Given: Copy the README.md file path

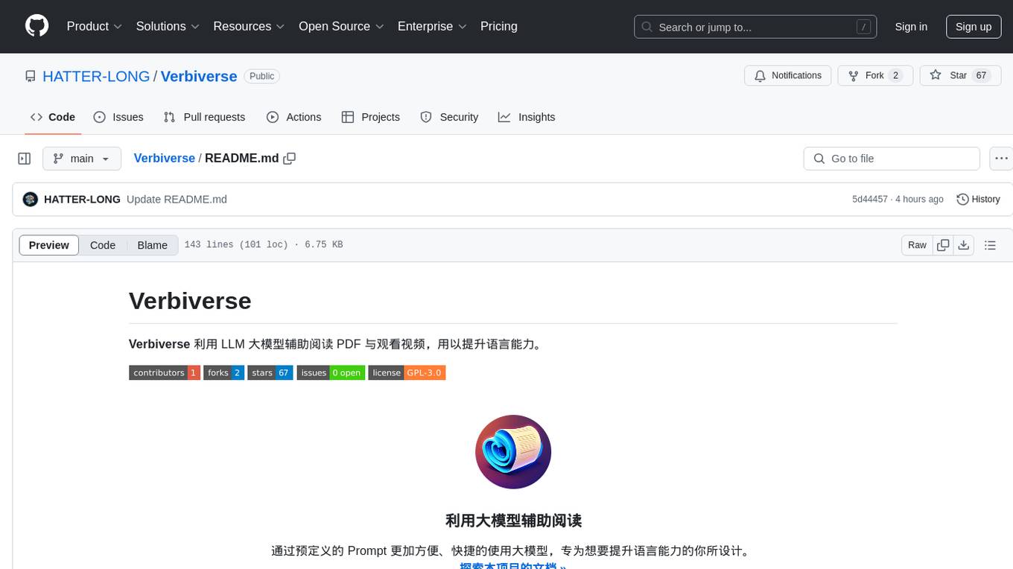Looking at the screenshot, I should coord(290,159).
